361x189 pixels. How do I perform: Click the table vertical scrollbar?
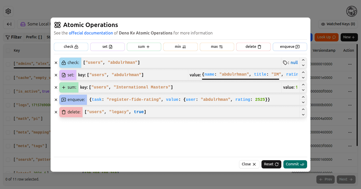coord(357,95)
